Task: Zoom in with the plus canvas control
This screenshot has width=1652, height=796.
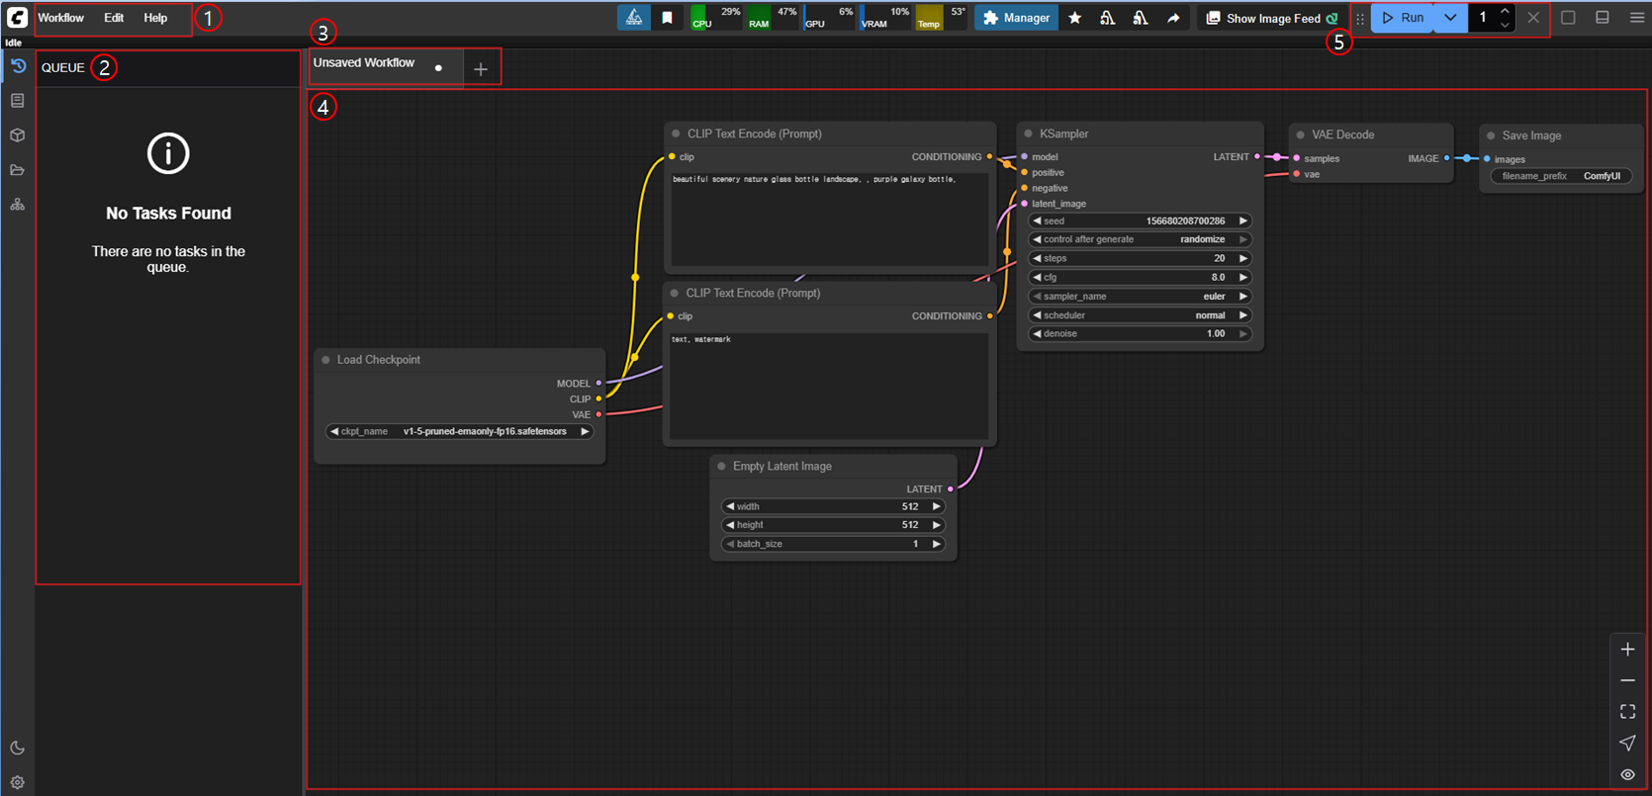Action: [x=1627, y=650]
